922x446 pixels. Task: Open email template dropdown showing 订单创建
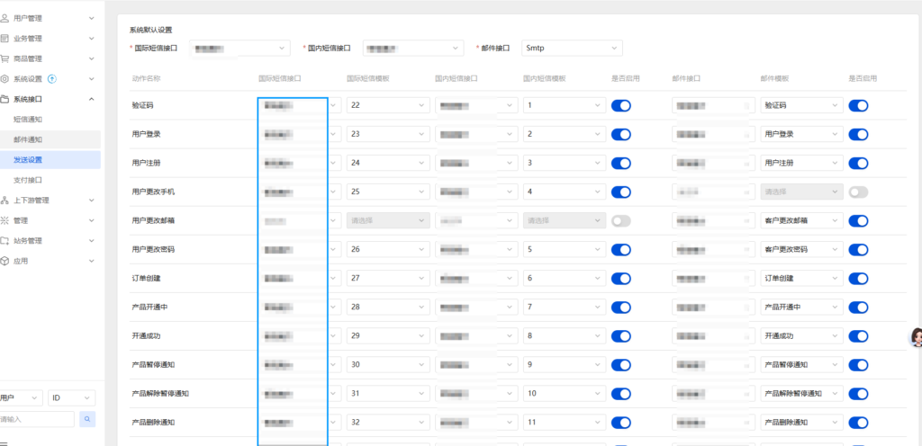coord(801,278)
